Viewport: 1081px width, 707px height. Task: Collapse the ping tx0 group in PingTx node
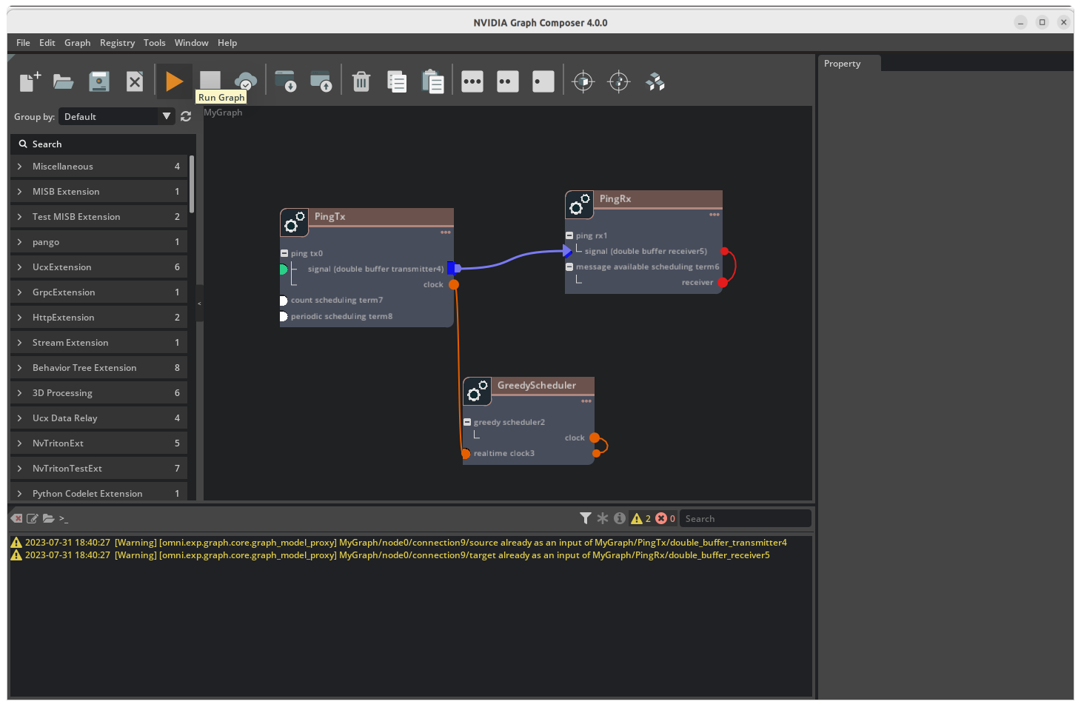click(283, 252)
